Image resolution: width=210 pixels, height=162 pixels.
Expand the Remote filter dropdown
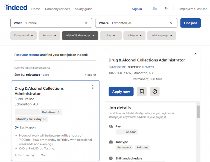pos(49,36)
